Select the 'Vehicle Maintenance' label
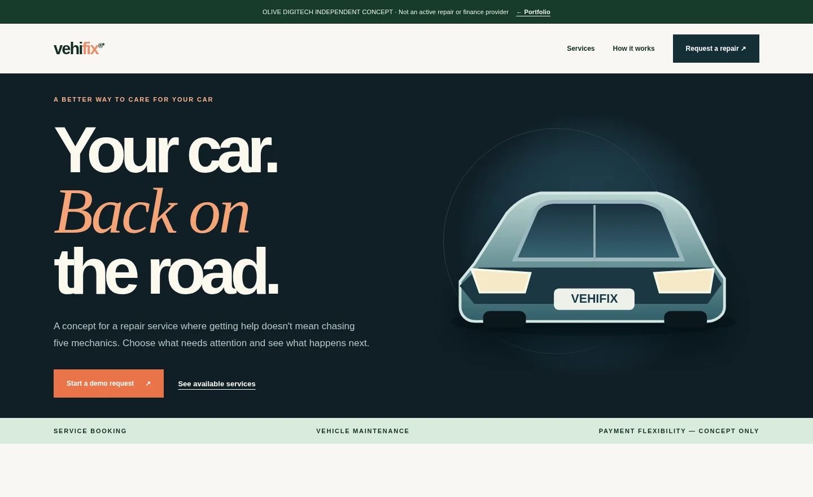 point(362,431)
